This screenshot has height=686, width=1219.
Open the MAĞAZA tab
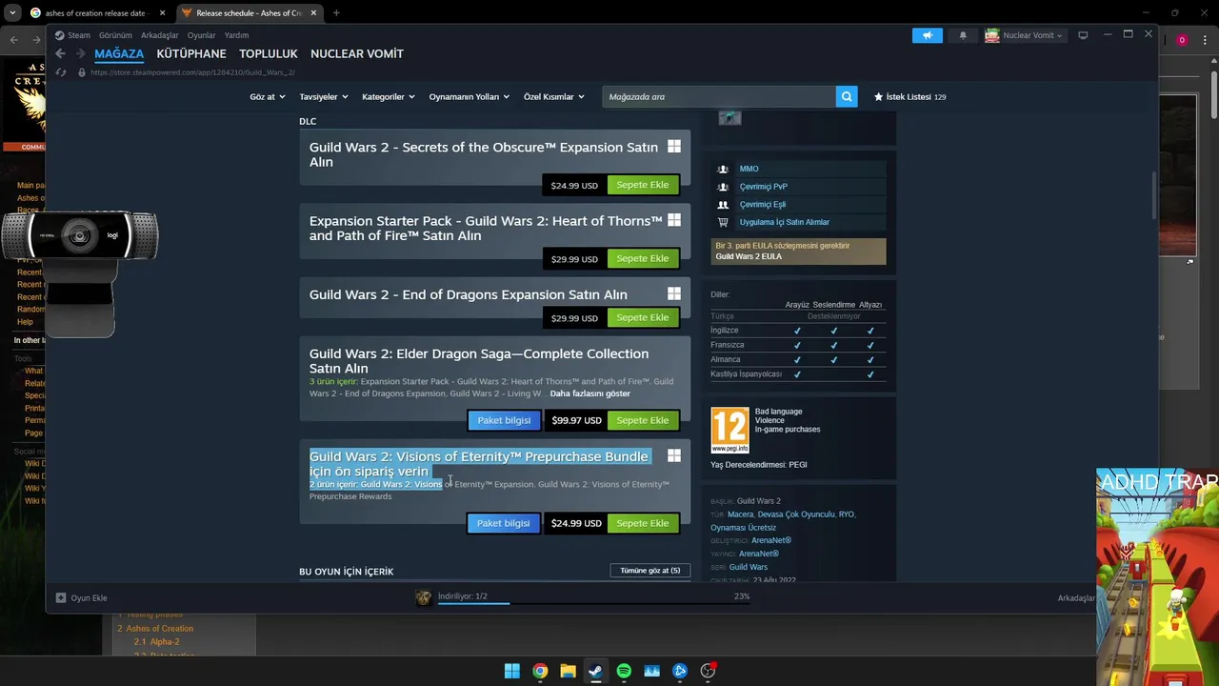click(x=119, y=53)
